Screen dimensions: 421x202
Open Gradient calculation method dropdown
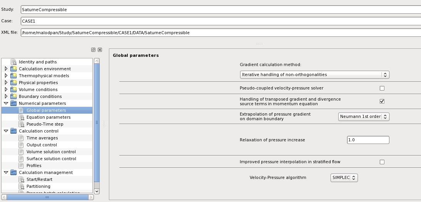coord(314,75)
